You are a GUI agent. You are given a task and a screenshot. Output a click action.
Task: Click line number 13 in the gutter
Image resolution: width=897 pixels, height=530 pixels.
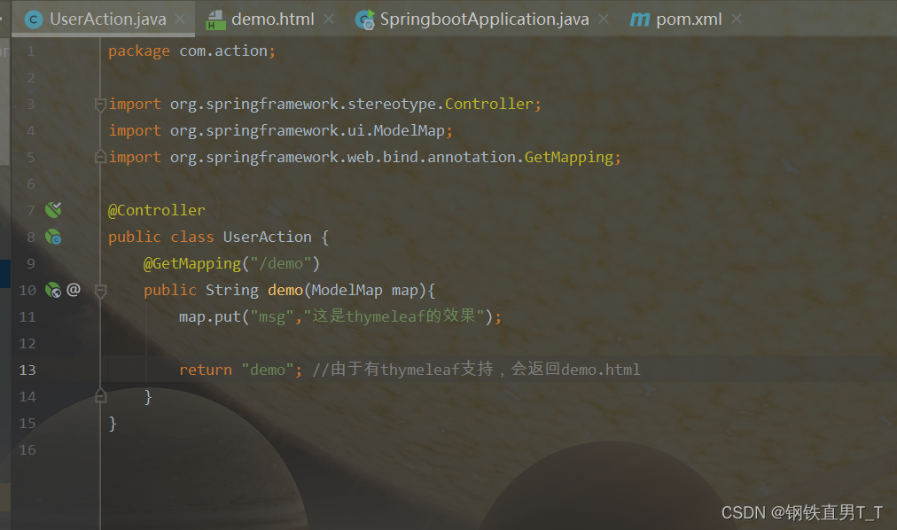(27, 370)
